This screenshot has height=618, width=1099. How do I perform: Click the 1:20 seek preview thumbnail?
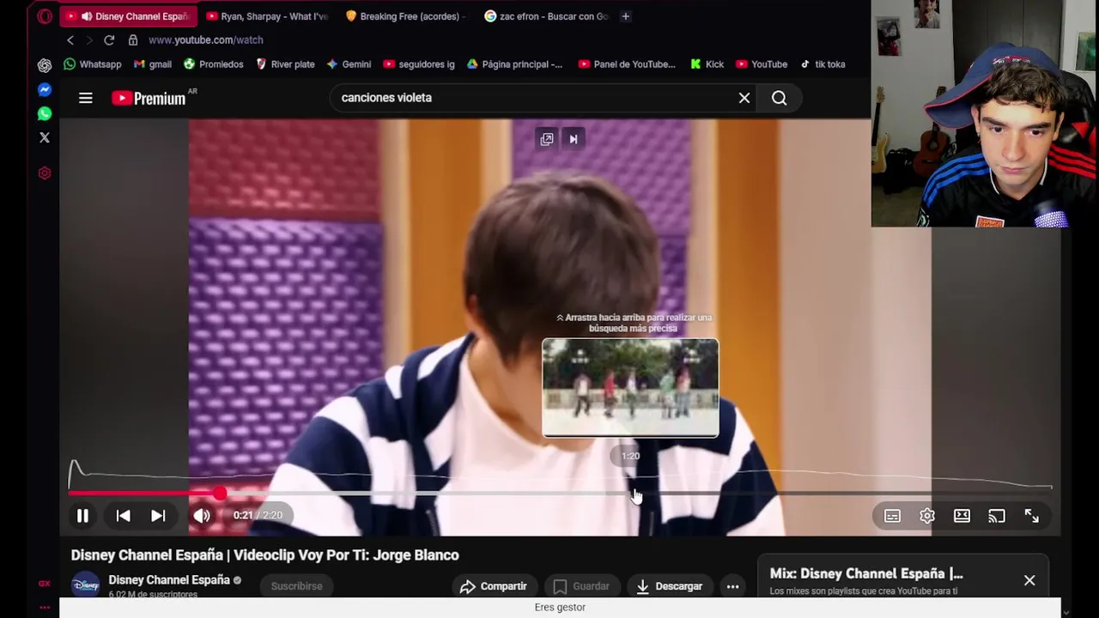pos(630,388)
